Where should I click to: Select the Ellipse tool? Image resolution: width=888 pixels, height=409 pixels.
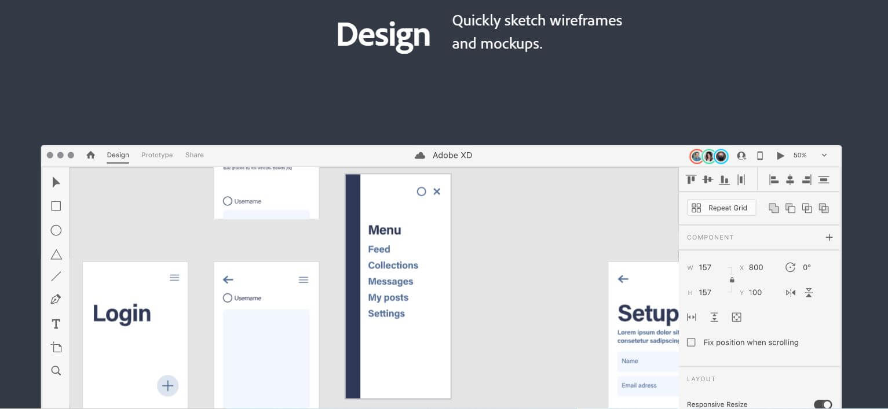point(56,230)
